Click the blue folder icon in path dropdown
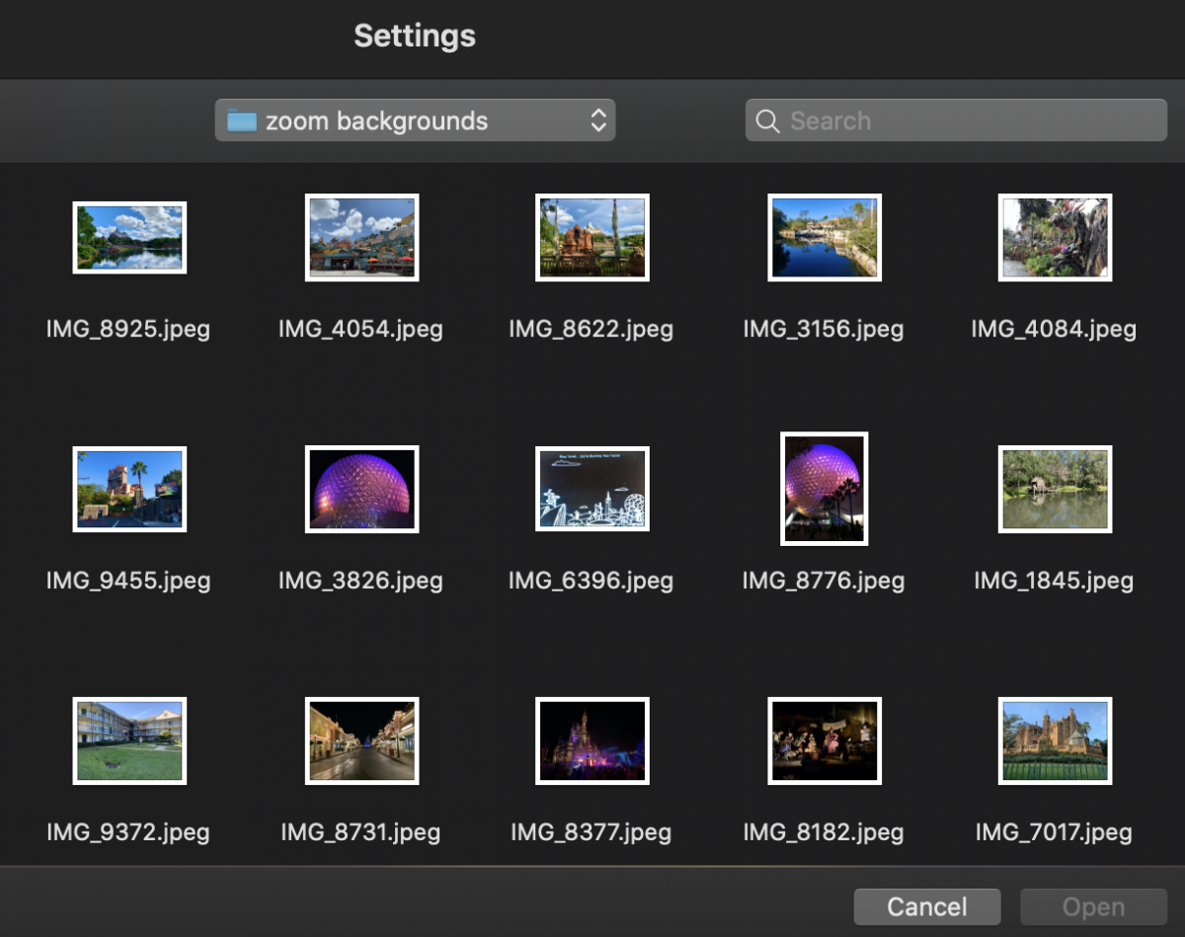The image size is (1185, 937). [242, 120]
